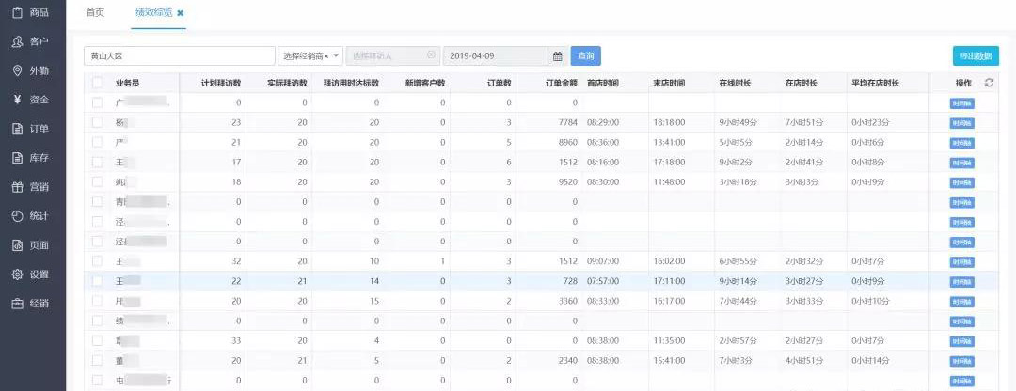Click the order amount cell 2340

(567, 361)
